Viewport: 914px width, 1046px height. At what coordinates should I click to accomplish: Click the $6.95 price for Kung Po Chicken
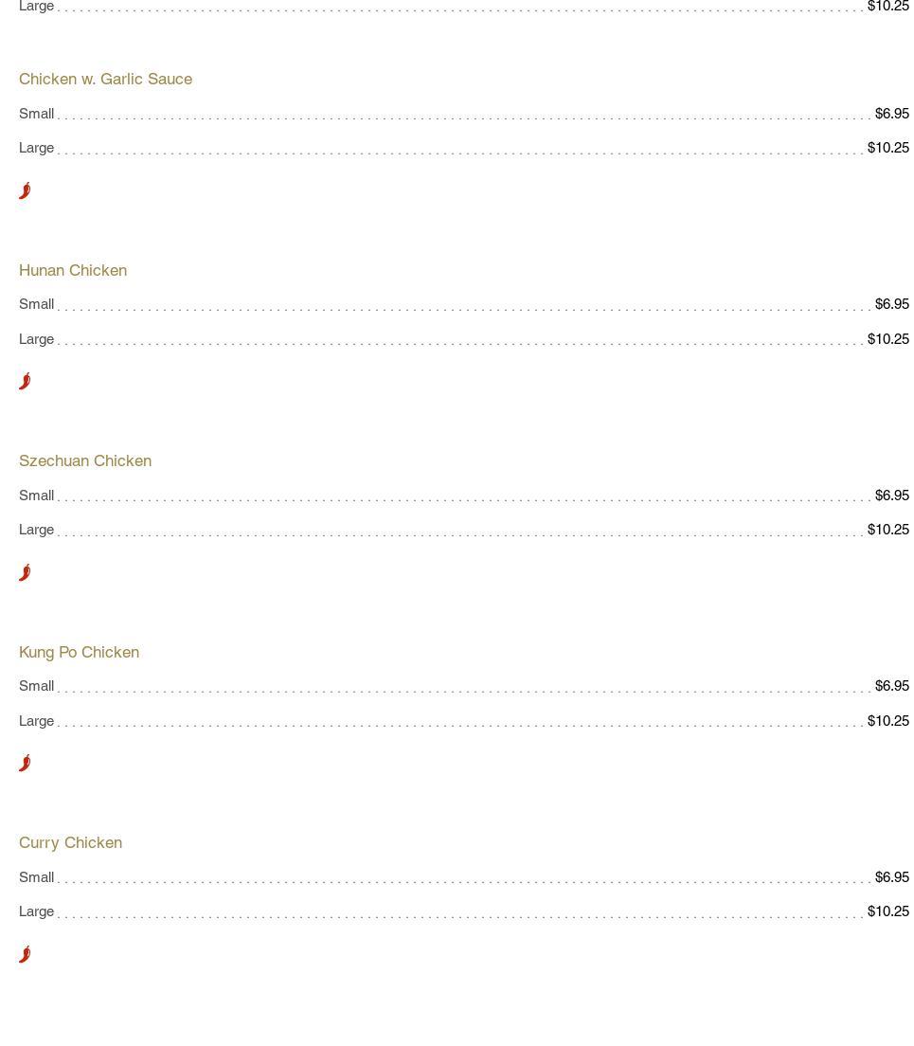pyautogui.click(x=891, y=686)
